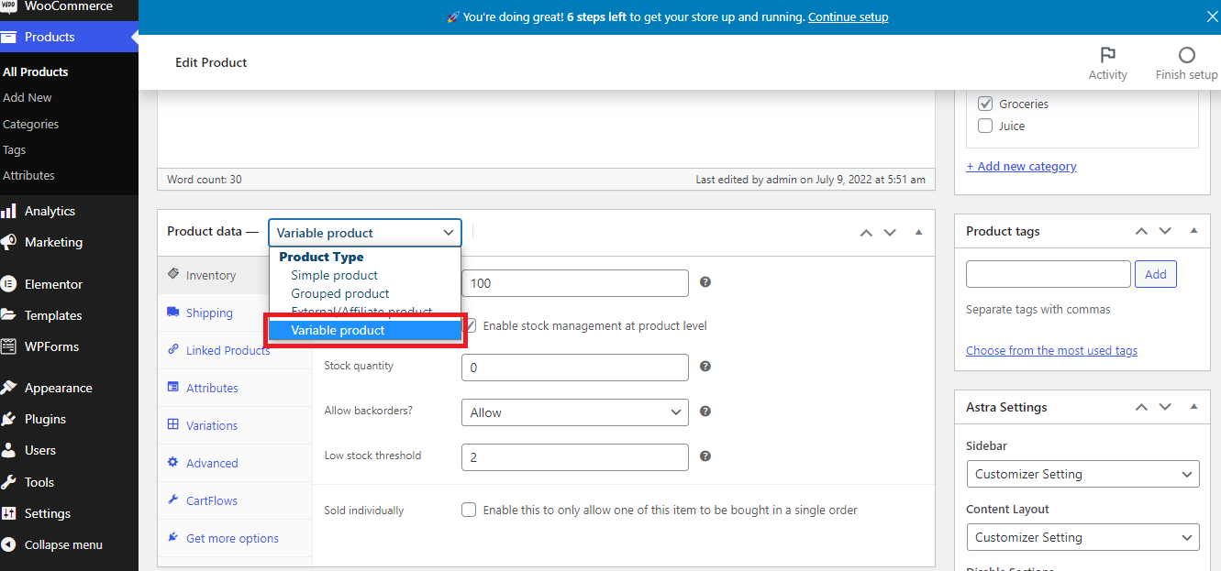Image resolution: width=1221 pixels, height=571 pixels.
Task: Open the Activity flag icon
Action: coord(1107,56)
